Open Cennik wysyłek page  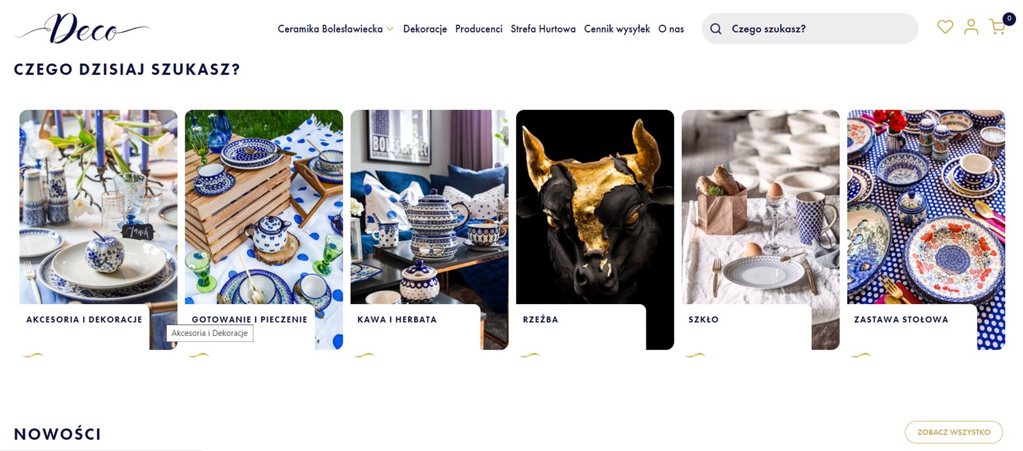(x=617, y=29)
